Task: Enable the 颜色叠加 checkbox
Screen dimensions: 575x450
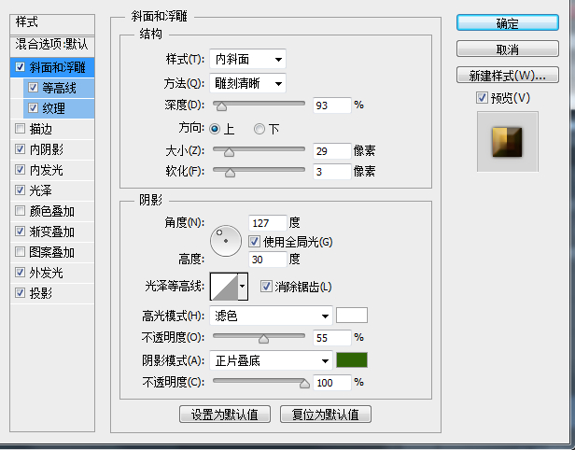Action: click(20, 210)
